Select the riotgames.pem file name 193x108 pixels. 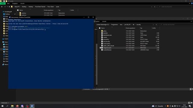(x=107, y=48)
